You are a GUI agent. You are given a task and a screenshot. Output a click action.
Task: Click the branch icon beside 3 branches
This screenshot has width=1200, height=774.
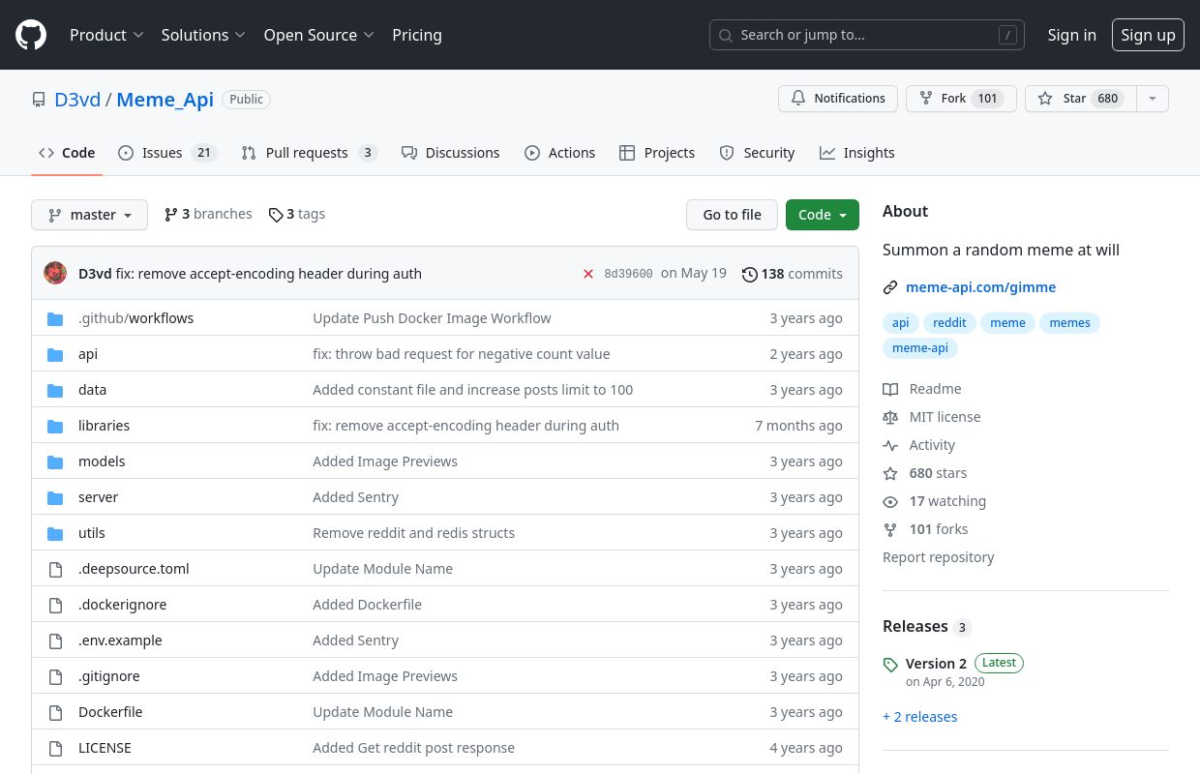point(171,214)
